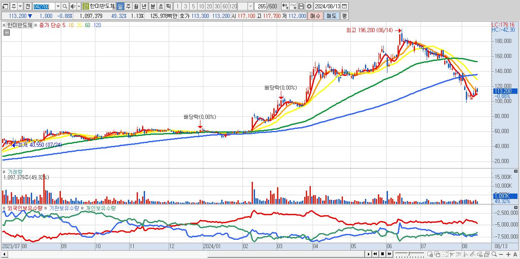
Task: Click the eraser and bars icon
Action: [x=480, y=254]
